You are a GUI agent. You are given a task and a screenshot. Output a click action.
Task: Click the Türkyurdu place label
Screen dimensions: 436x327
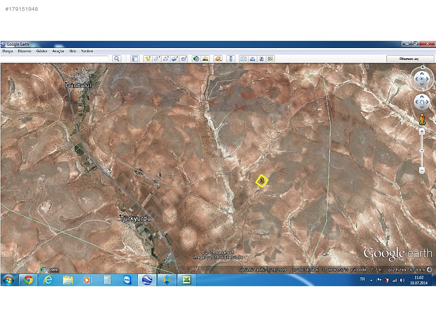pos(136,219)
